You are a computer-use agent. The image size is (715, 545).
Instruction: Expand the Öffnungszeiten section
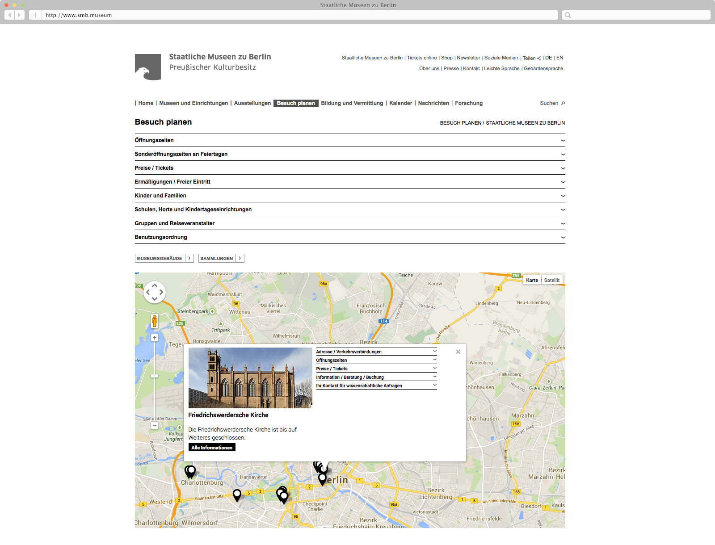350,140
